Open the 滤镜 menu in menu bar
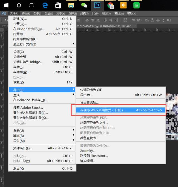178x187 pixels. click(84, 13)
